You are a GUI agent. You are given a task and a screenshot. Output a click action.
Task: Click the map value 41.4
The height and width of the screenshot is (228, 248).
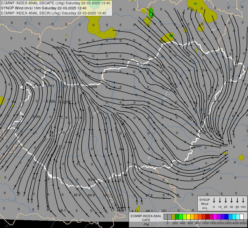78,118
